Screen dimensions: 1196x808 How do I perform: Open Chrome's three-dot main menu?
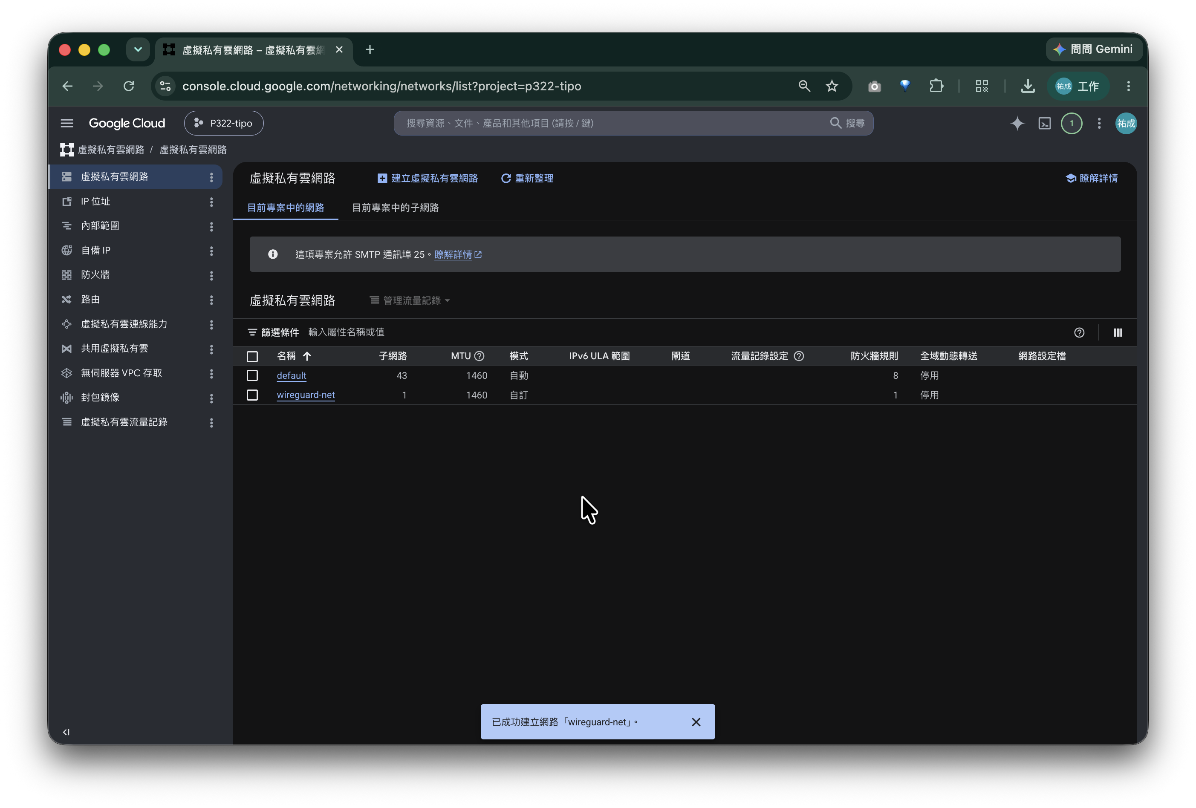(x=1128, y=86)
